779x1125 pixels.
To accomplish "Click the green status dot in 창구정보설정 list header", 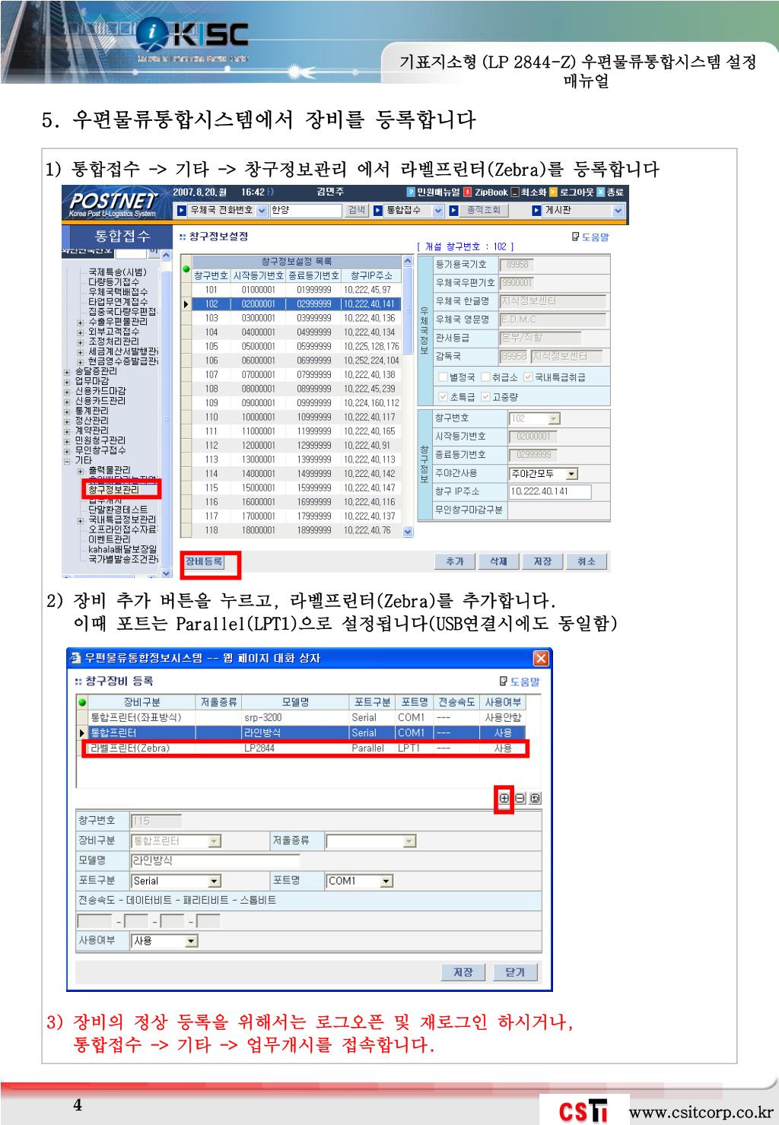I will click(186, 269).
